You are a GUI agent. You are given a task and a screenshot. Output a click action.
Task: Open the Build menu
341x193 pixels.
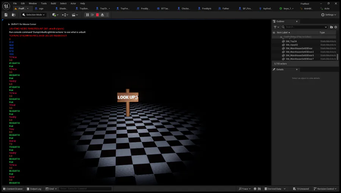tap(53, 3)
